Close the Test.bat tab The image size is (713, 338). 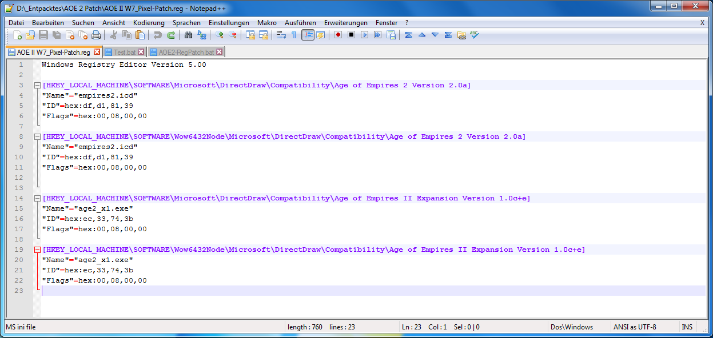[141, 52]
